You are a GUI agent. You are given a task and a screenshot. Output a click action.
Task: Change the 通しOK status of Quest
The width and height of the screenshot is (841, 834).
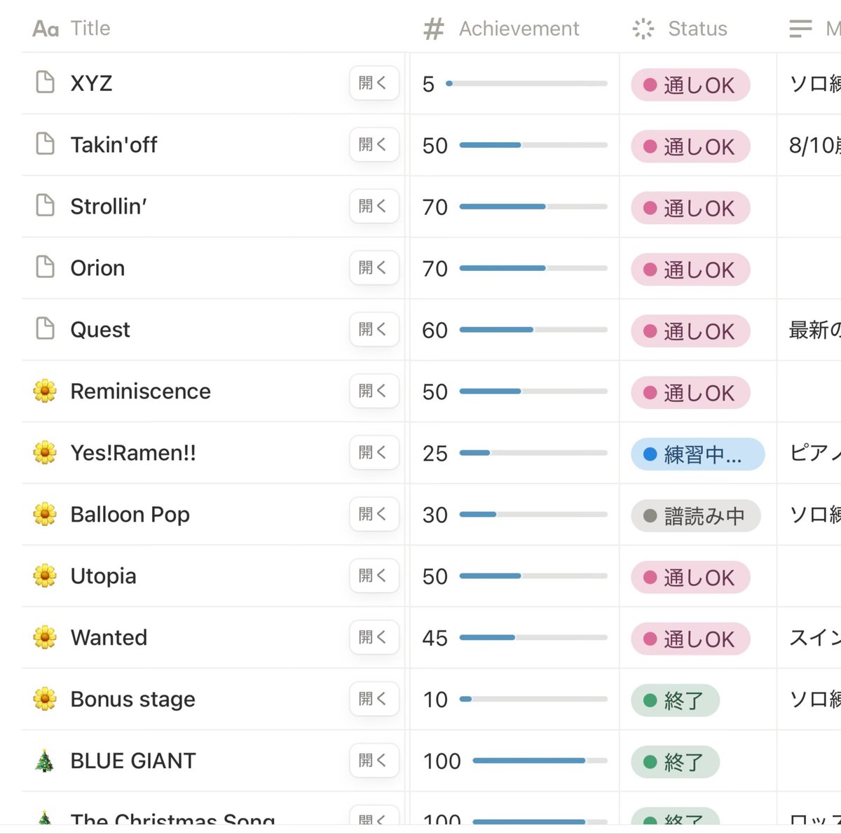click(690, 331)
